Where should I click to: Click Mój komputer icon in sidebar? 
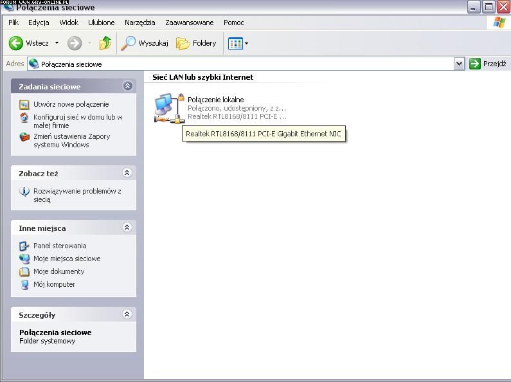(24, 284)
